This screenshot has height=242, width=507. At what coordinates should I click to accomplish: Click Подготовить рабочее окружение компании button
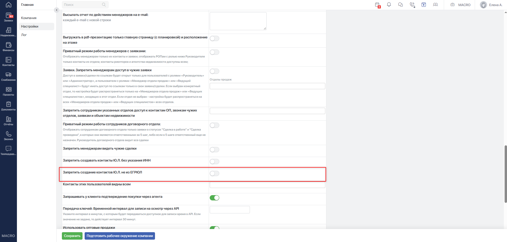coord(120,236)
